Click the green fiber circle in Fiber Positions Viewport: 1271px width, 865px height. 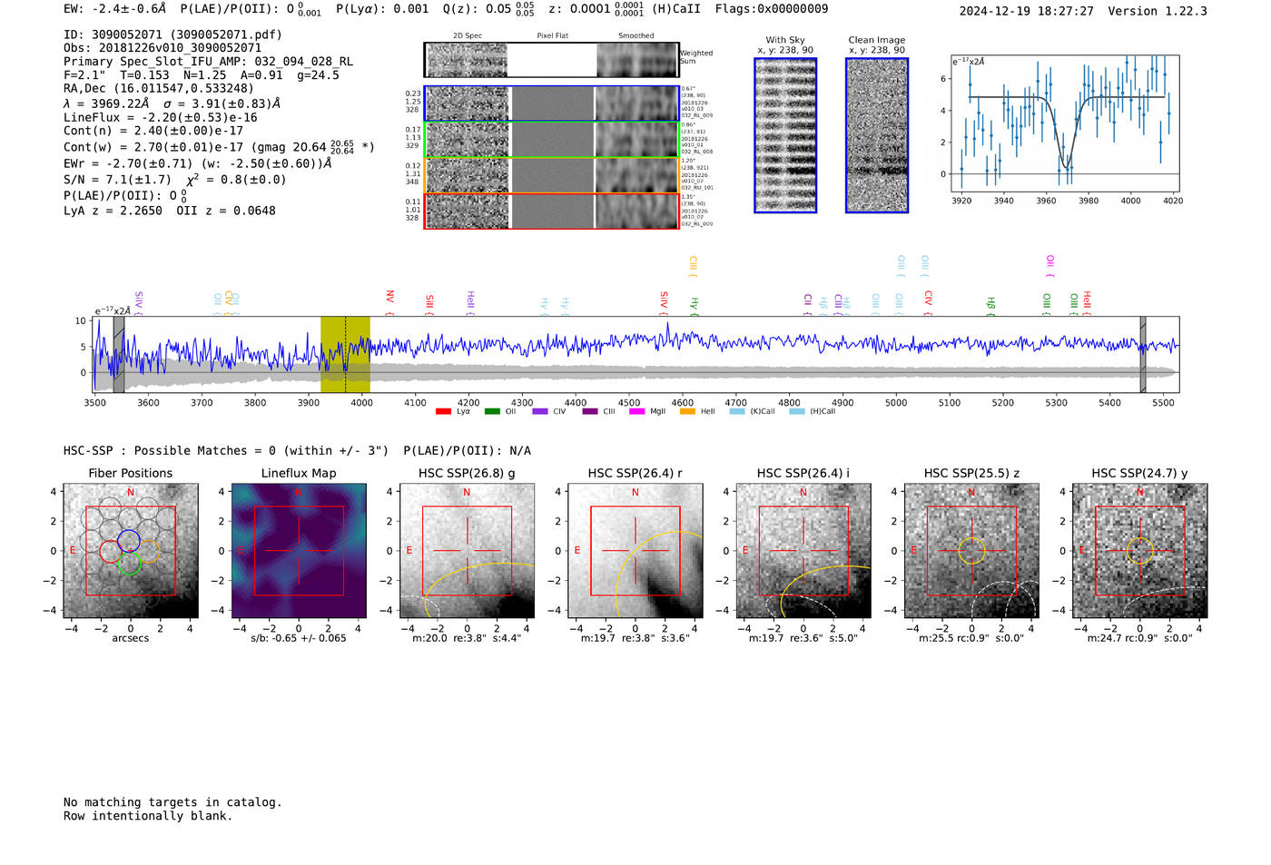click(130, 563)
